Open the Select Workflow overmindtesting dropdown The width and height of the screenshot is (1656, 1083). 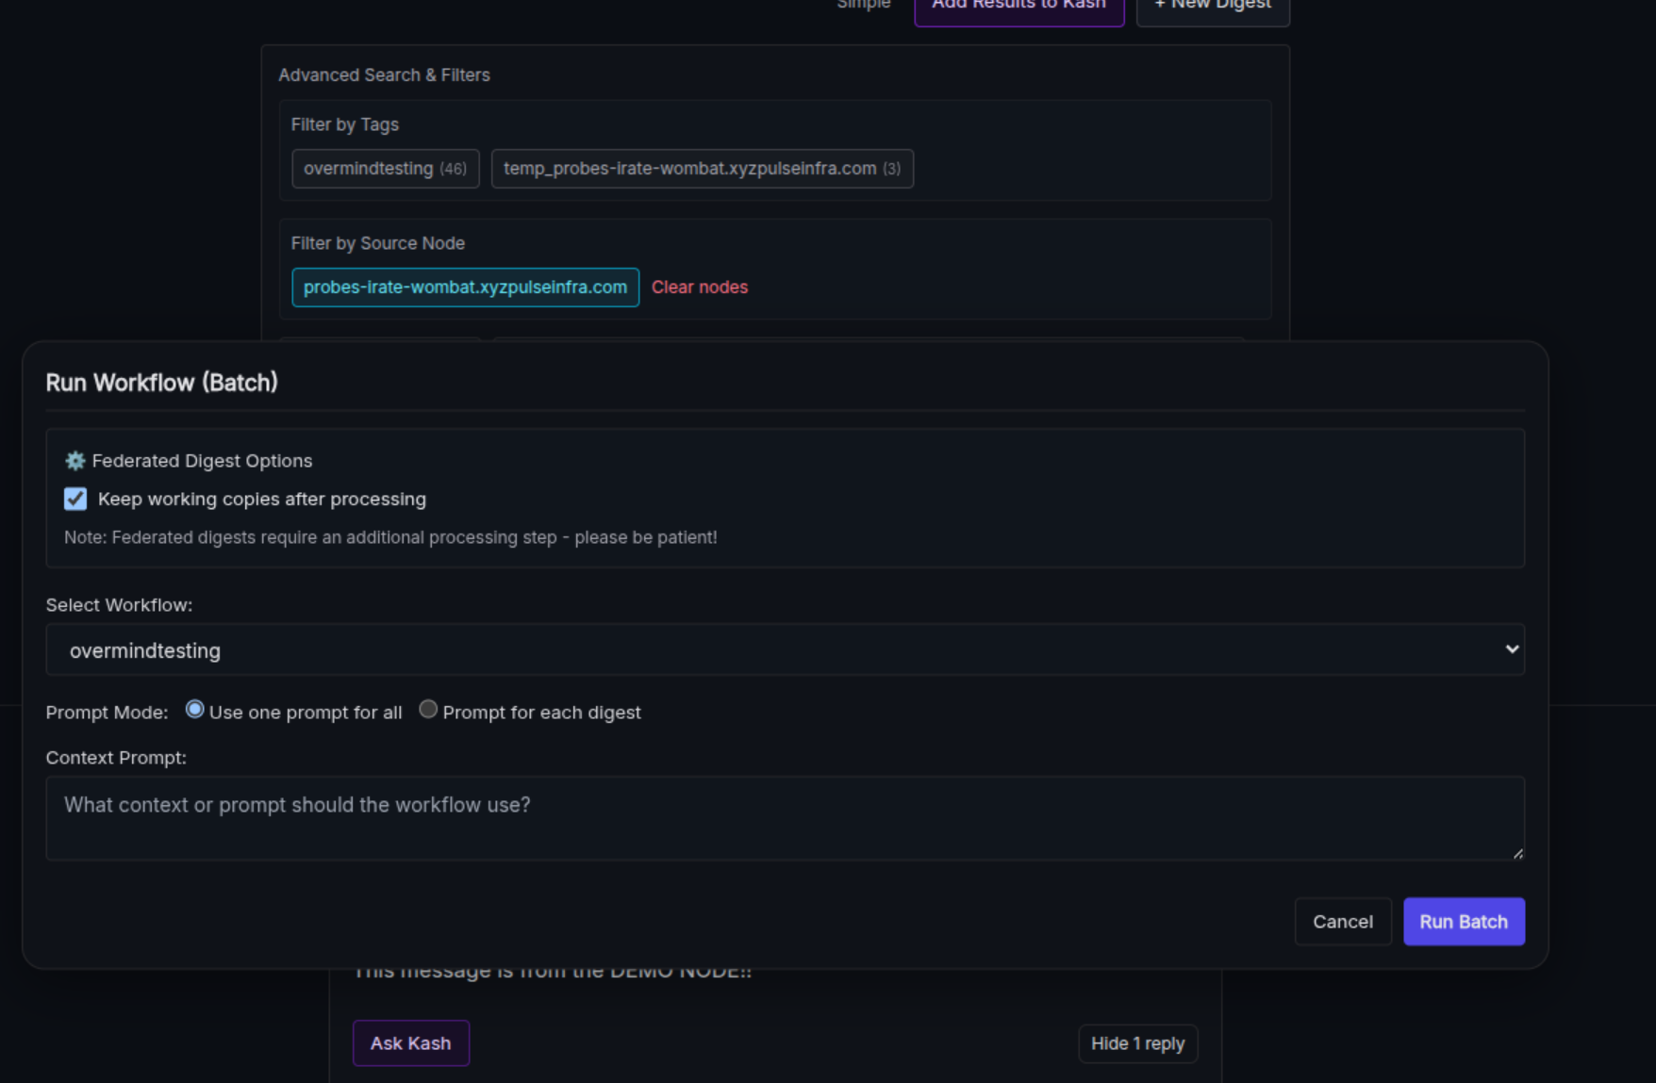click(784, 650)
